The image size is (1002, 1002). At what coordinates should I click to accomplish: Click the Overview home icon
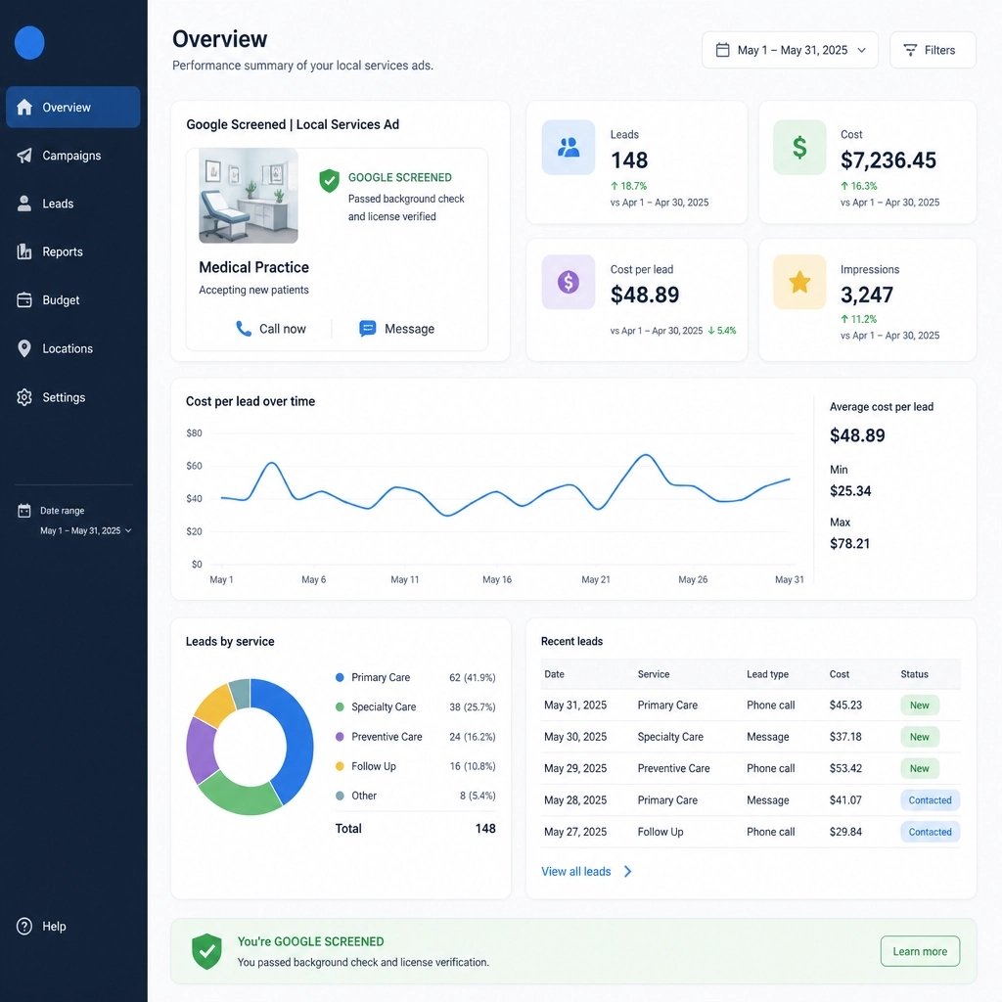click(x=24, y=107)
